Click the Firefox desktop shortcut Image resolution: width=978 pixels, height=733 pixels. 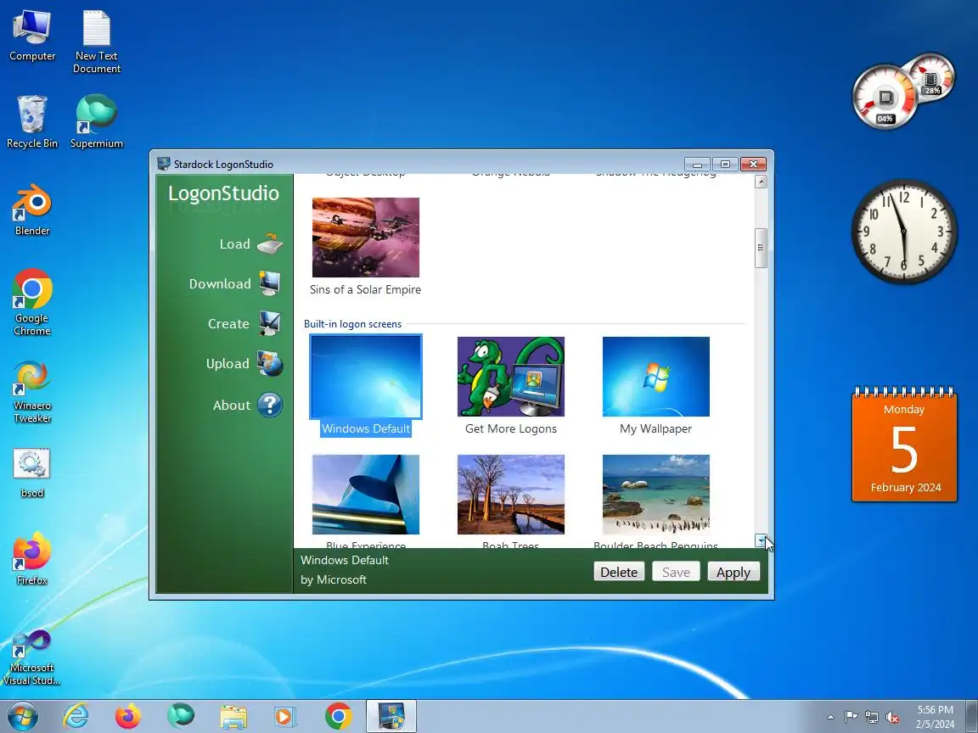(x=32, y=558)
